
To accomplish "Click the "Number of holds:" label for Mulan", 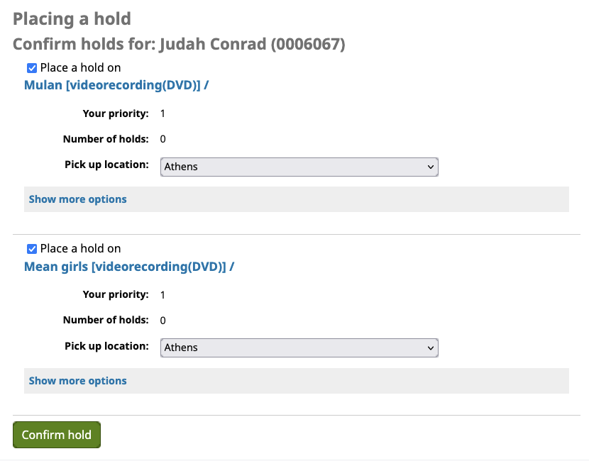I will pos(106,139).
